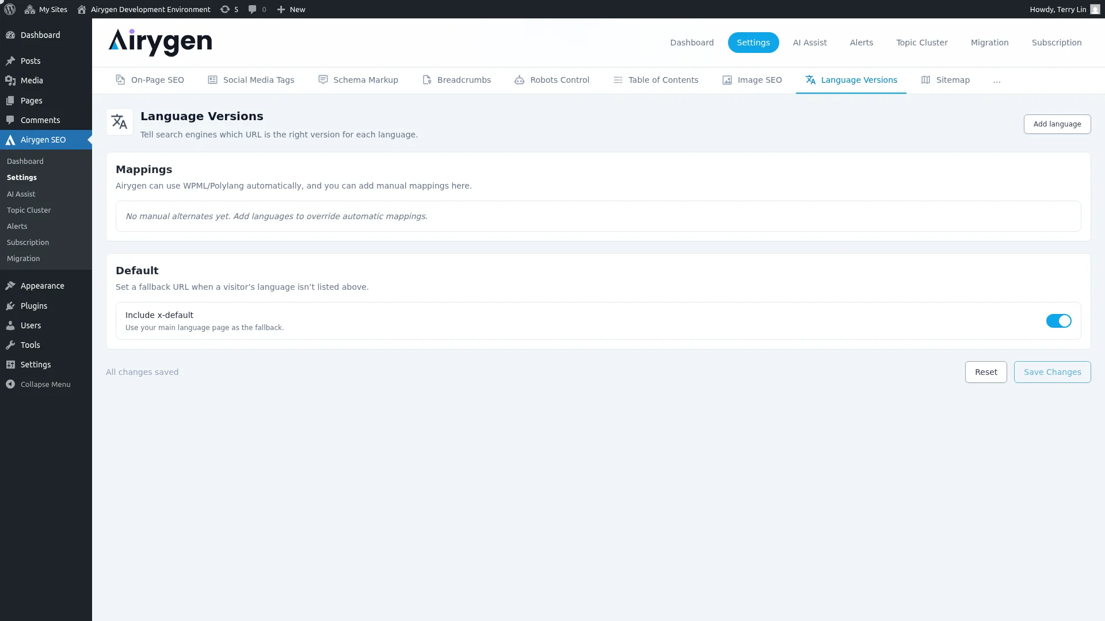Click the Media icon in sidebar

pos(10,80)
